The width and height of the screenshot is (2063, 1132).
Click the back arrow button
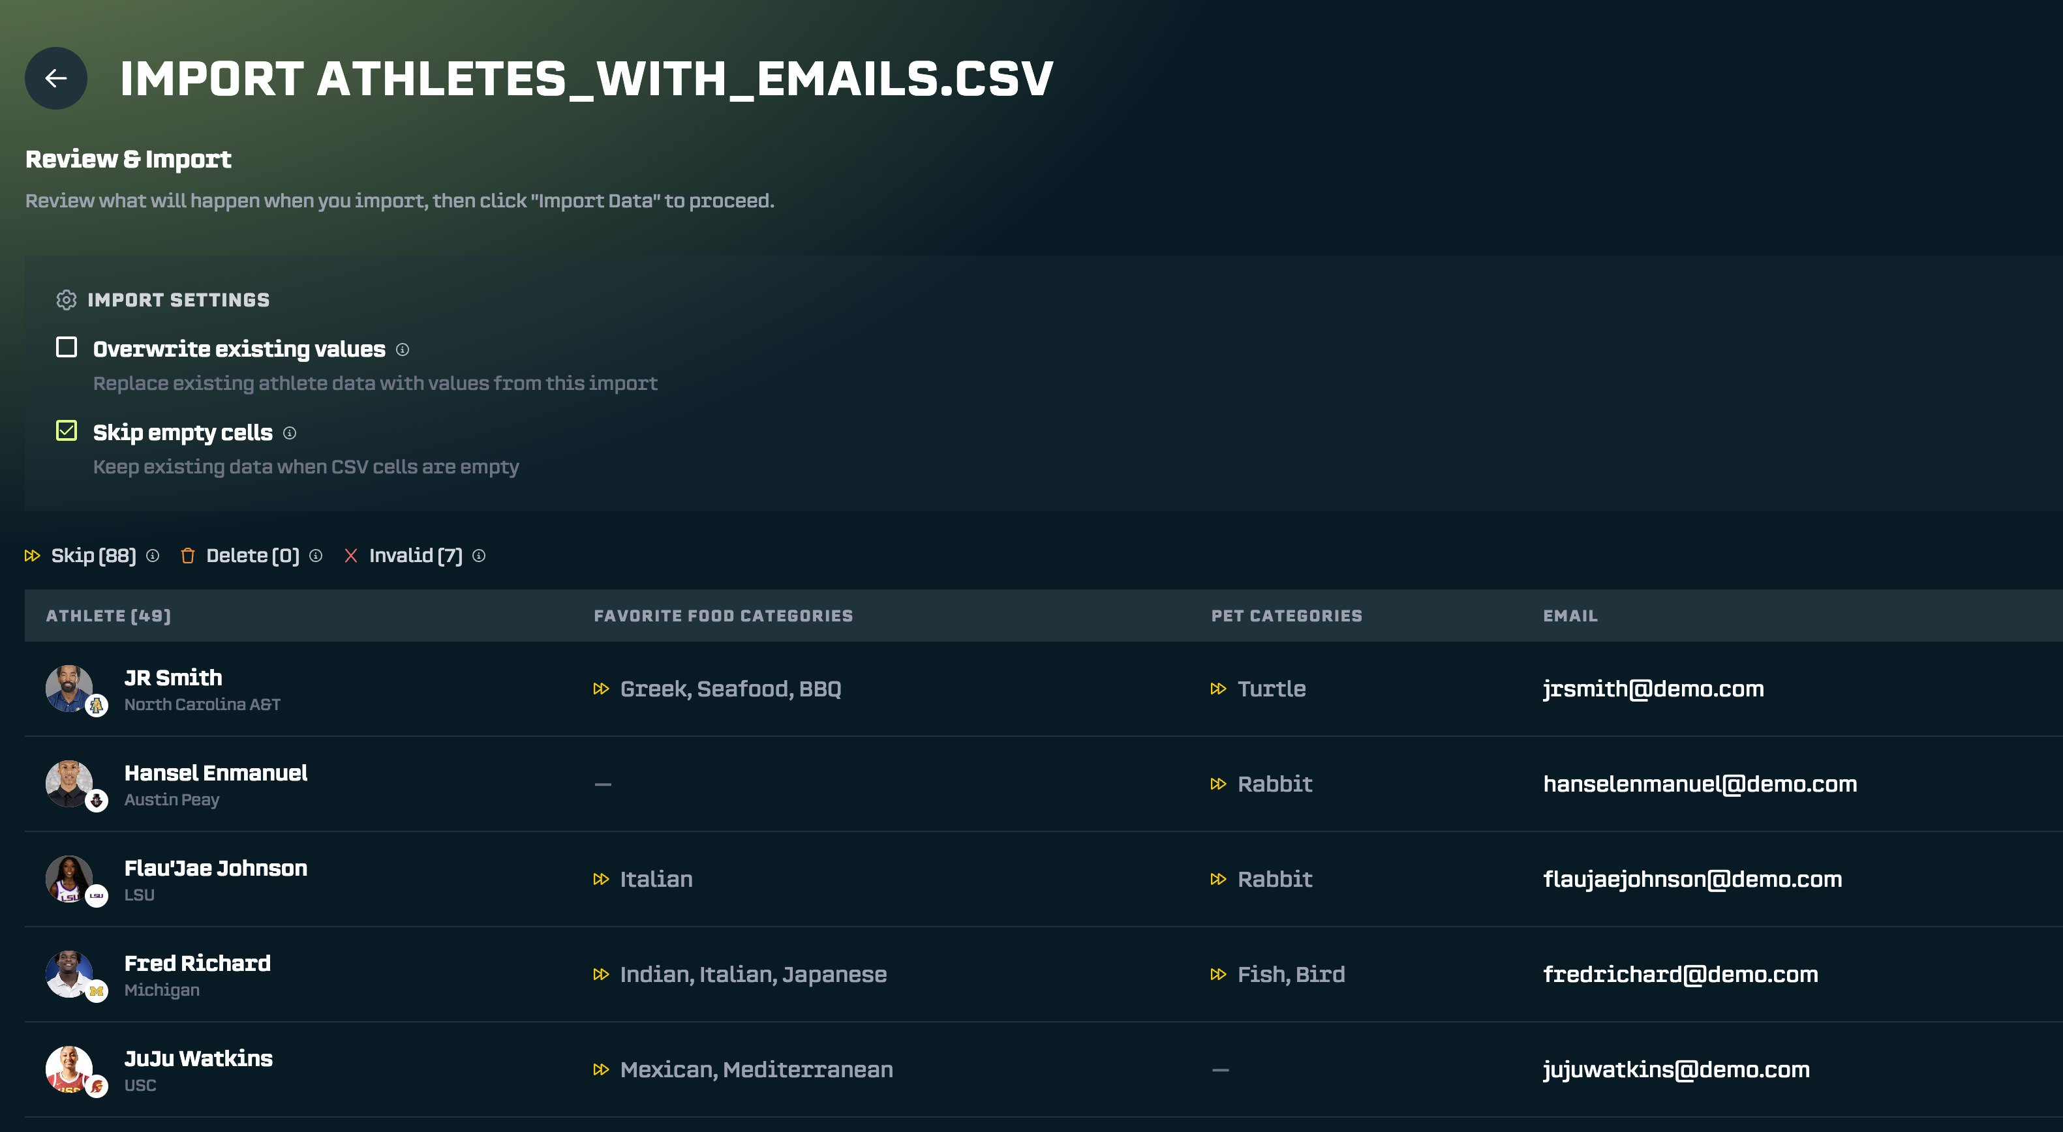(x=55, y=78)
